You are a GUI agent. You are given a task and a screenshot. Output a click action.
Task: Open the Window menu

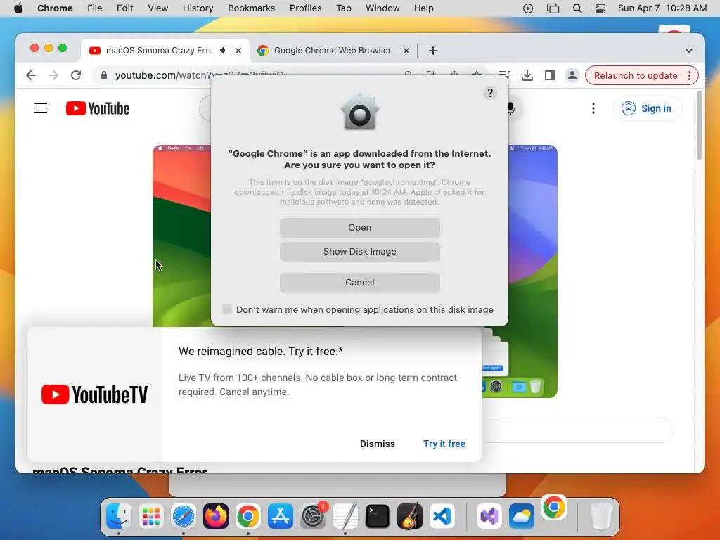(x=382, y=8)
